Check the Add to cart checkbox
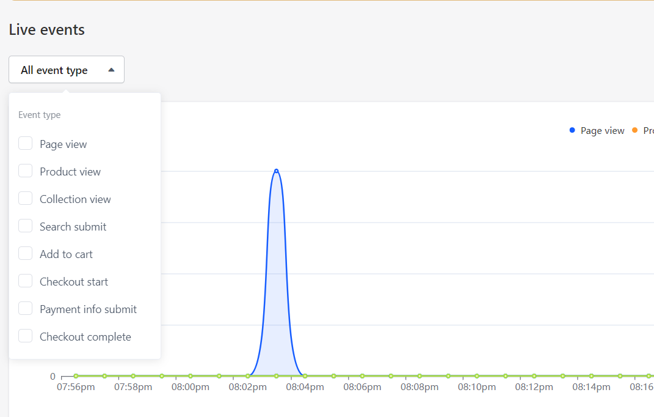The height and width of the screenshot is (417, 654). (25, 254)
